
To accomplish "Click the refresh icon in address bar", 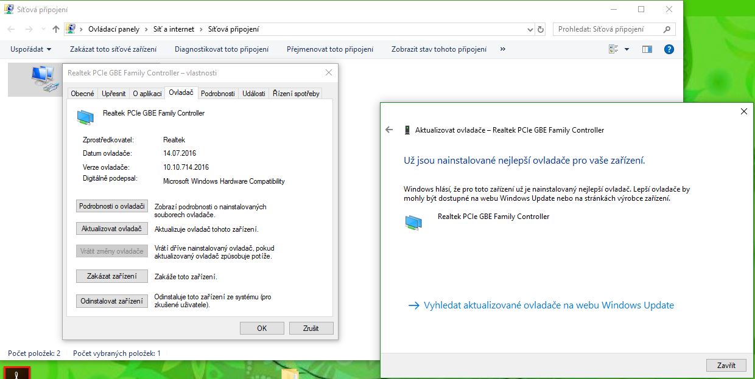I will 541,29.
